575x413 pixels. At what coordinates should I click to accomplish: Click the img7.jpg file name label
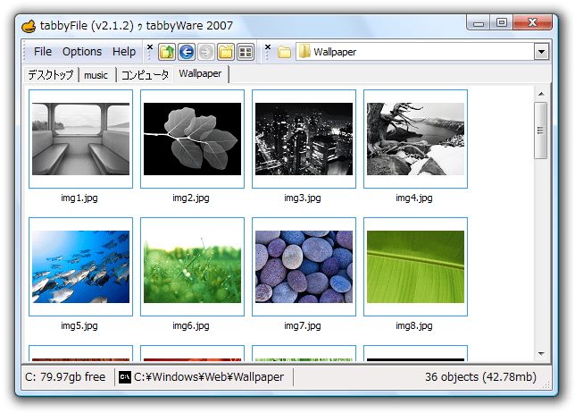coord(302,326)
